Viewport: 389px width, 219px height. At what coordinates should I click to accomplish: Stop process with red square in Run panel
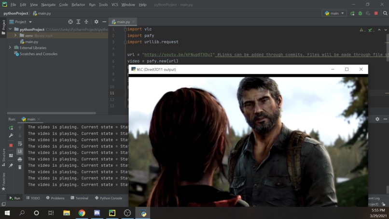click(11, 146)
